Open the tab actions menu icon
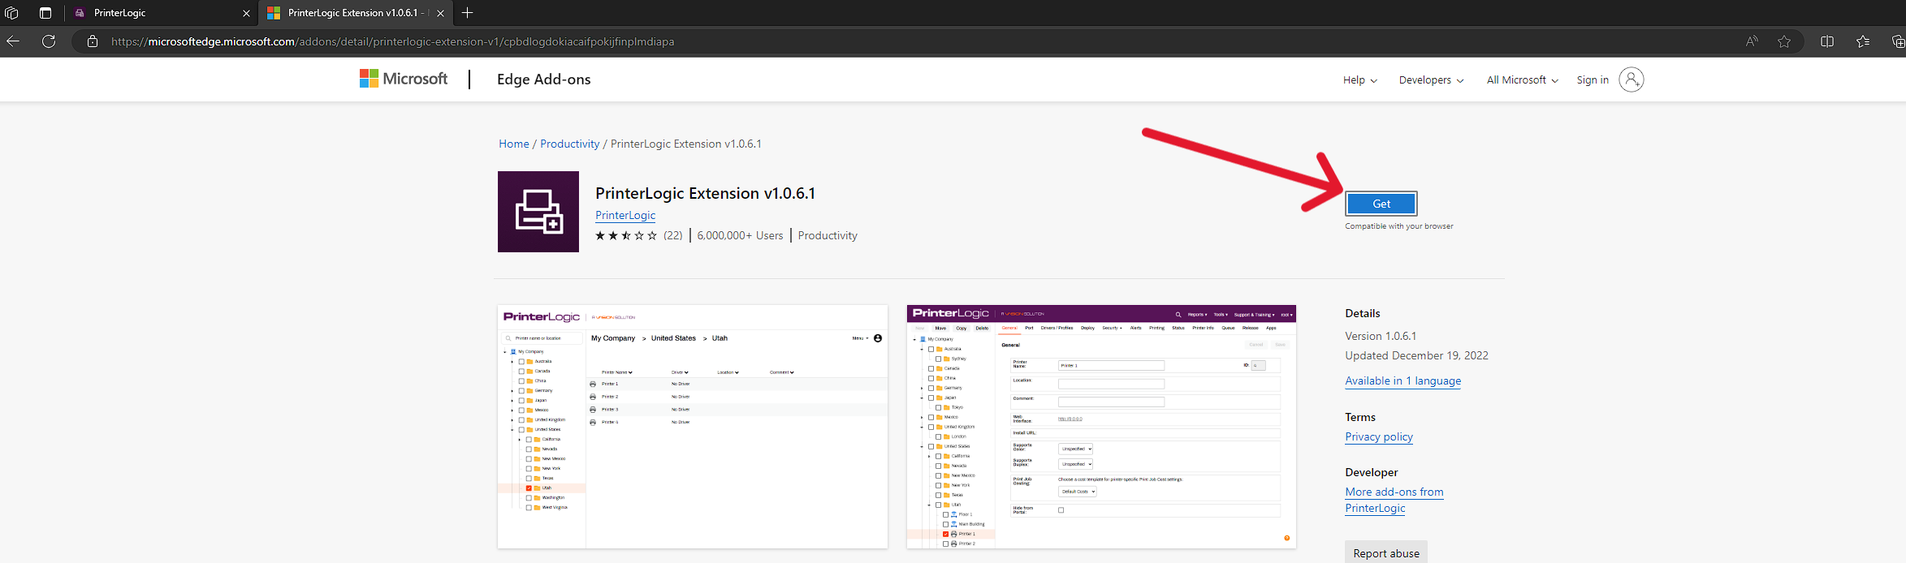The width and height of the screenshot is (1906, 563). click(x=45, y=13)
